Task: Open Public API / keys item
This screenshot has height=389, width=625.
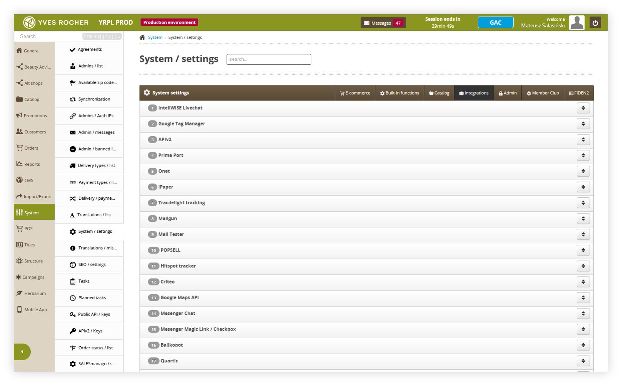Action: click(x=89, y=314)
